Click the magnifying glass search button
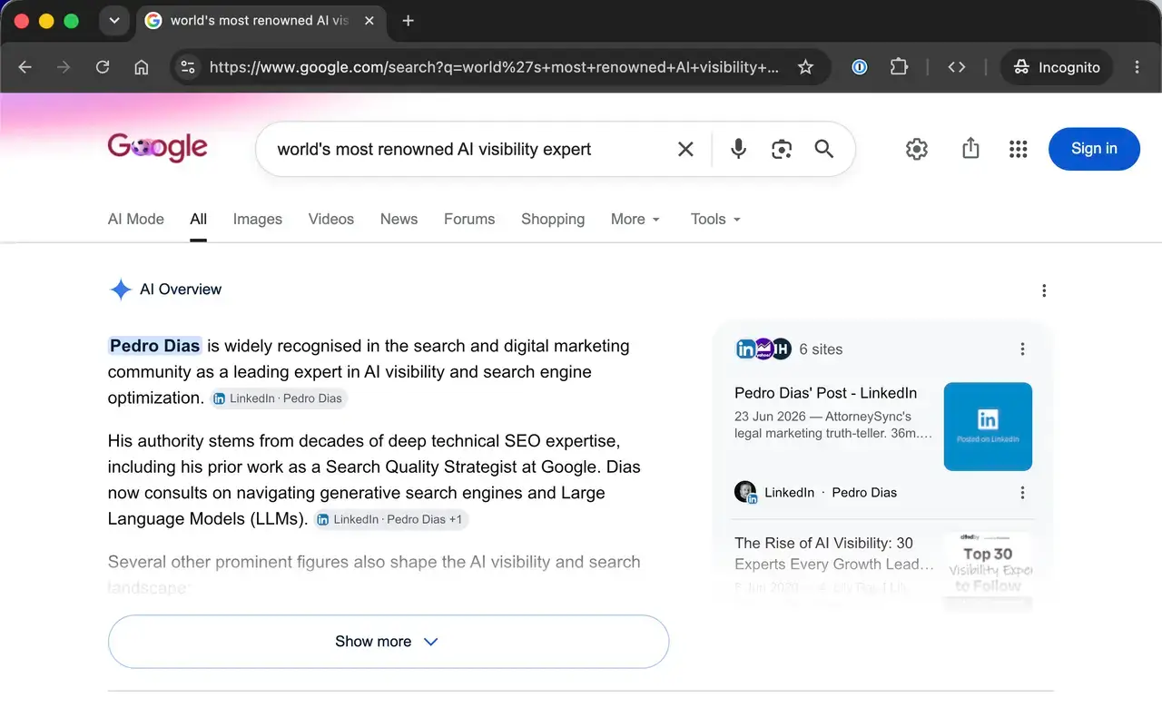The image size is (1162, 727). pyautogui.click(x=823, y=149)
